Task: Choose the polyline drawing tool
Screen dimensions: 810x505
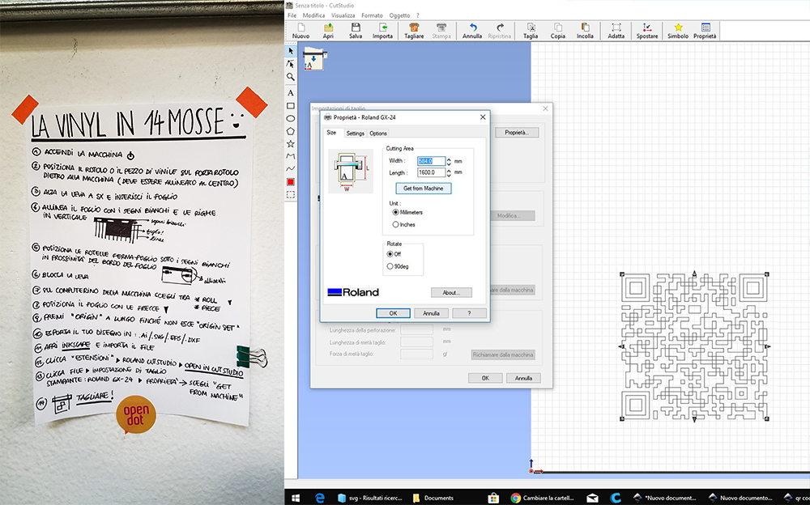Action: [291, 156]
